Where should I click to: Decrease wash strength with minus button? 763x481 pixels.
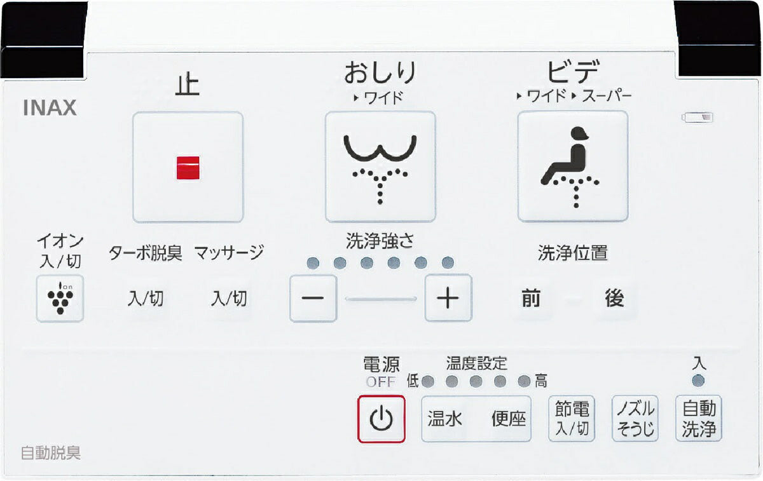[313, 298]
